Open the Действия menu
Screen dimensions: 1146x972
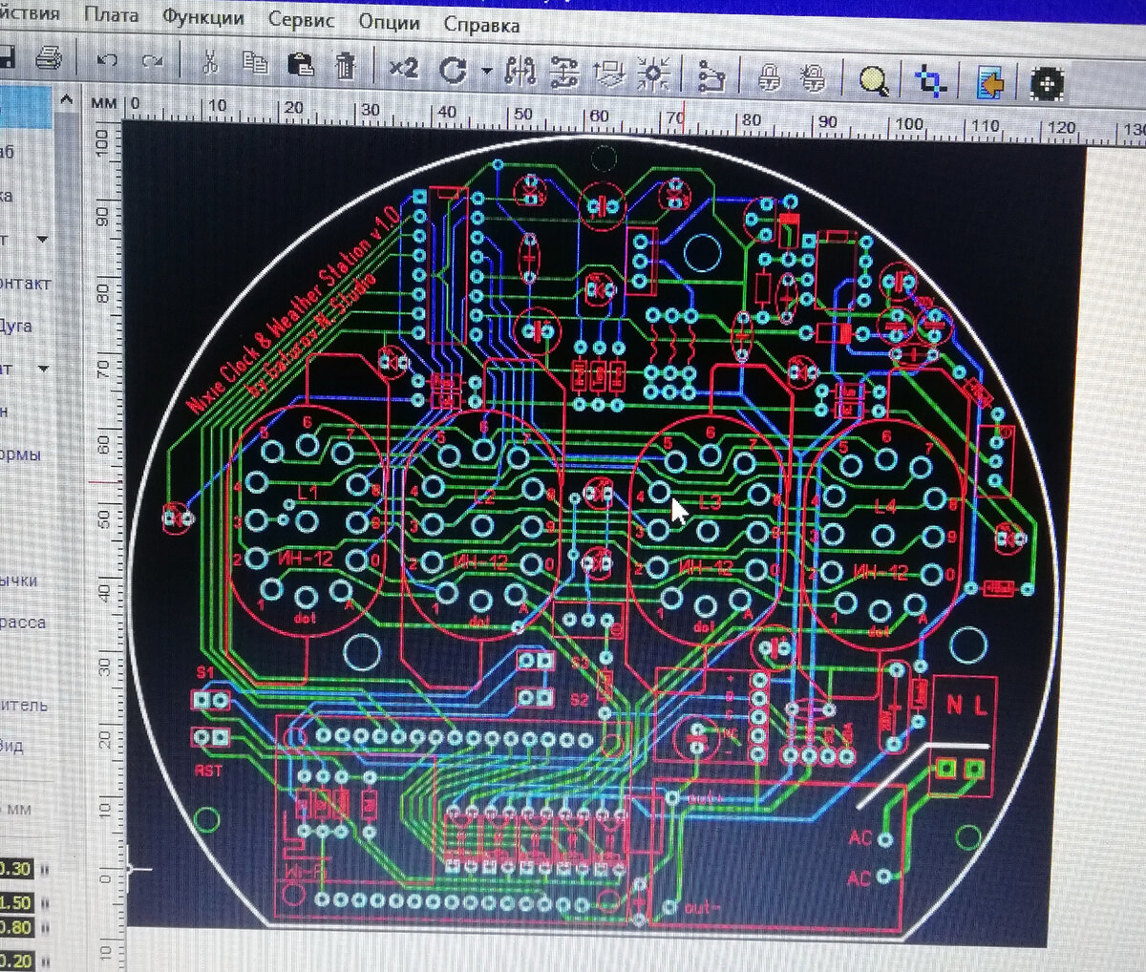[x=30, y=13]
